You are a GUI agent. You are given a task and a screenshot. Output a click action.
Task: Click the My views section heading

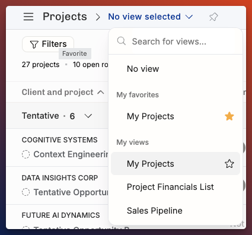click(132, 142)
